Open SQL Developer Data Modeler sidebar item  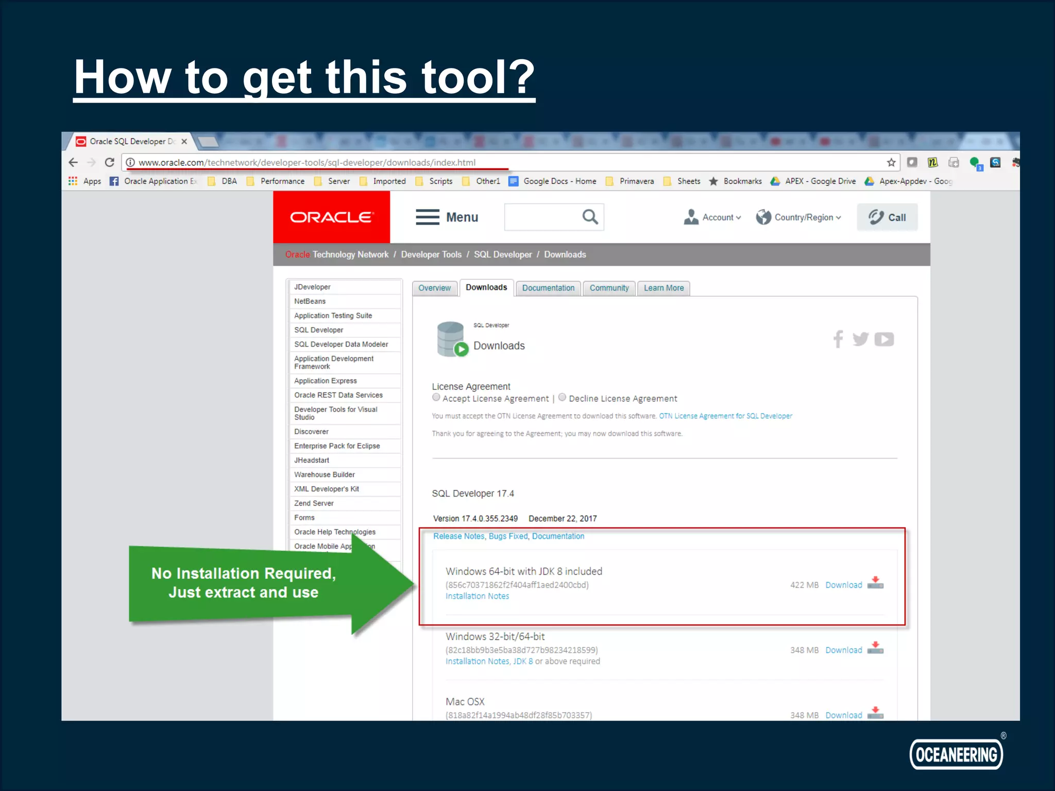[345, 344]
